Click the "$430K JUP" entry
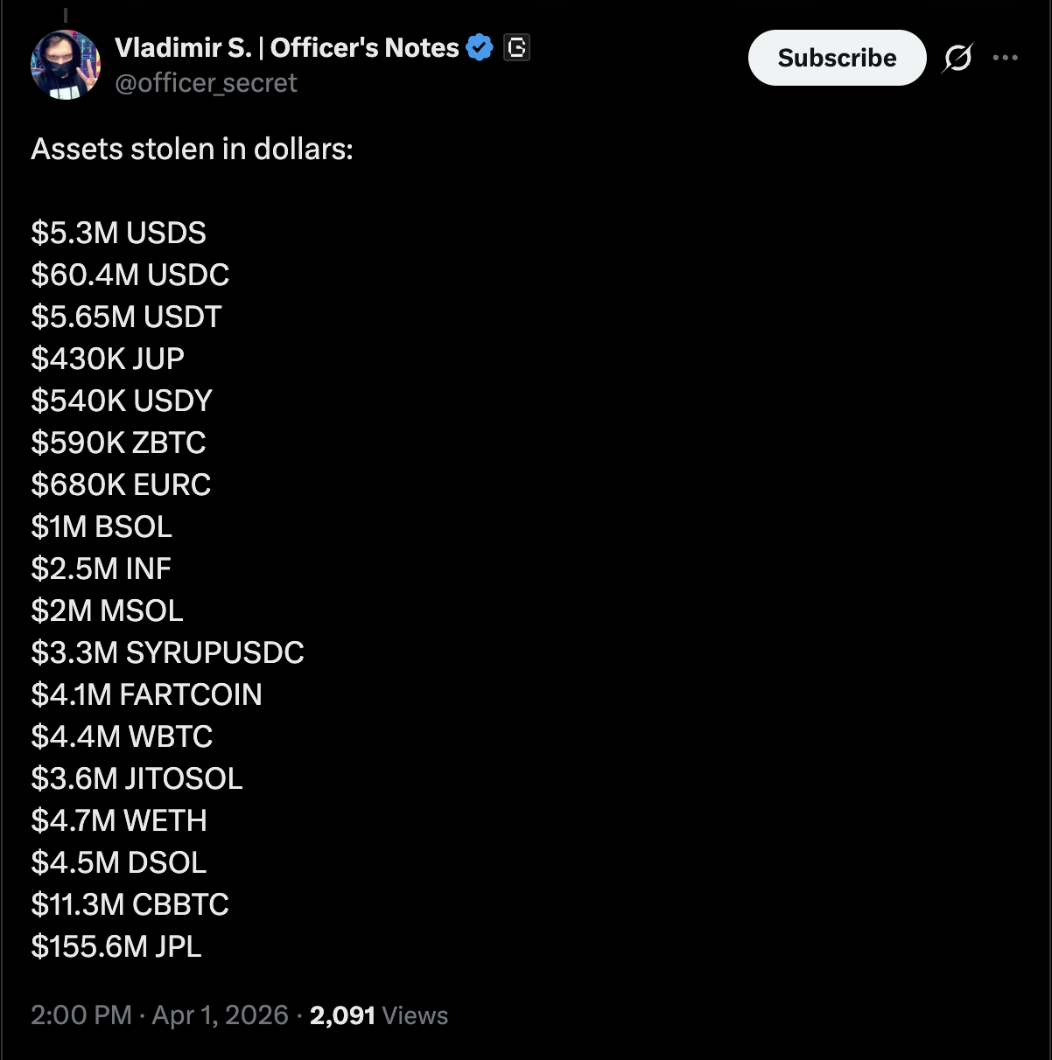 [x=107, y=359]
